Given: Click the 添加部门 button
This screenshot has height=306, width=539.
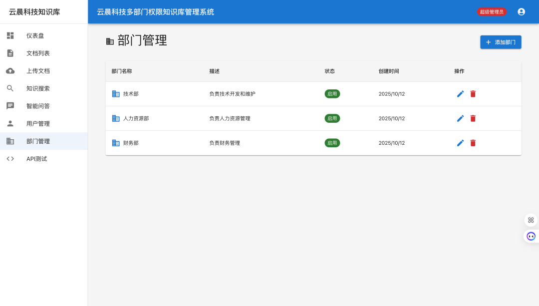Looking at the screenshot, I should click(x=501, y=42).
